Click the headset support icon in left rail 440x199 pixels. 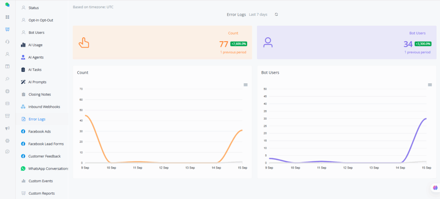[x=7, y=42]
